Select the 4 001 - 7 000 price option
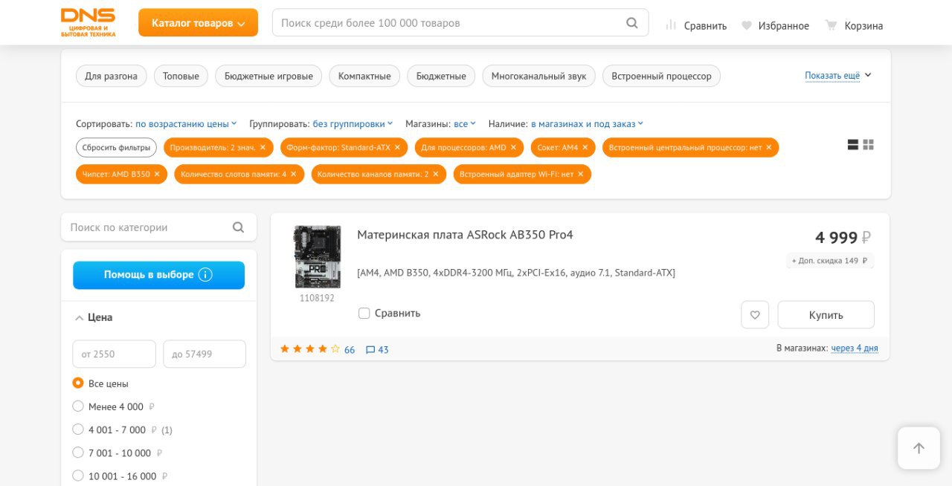This screenshot has width=952, height=486. click(78, 430)
